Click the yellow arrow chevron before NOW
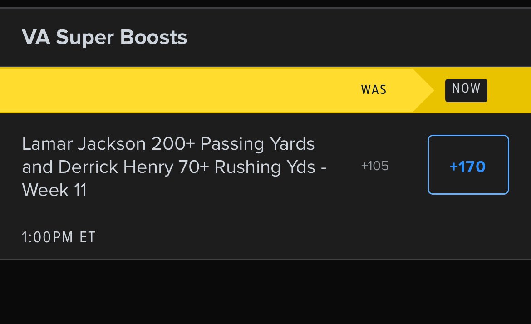Image resolution: width=531 pixels, height=324 pixels. pyautogui.click(x=423, y=90)
